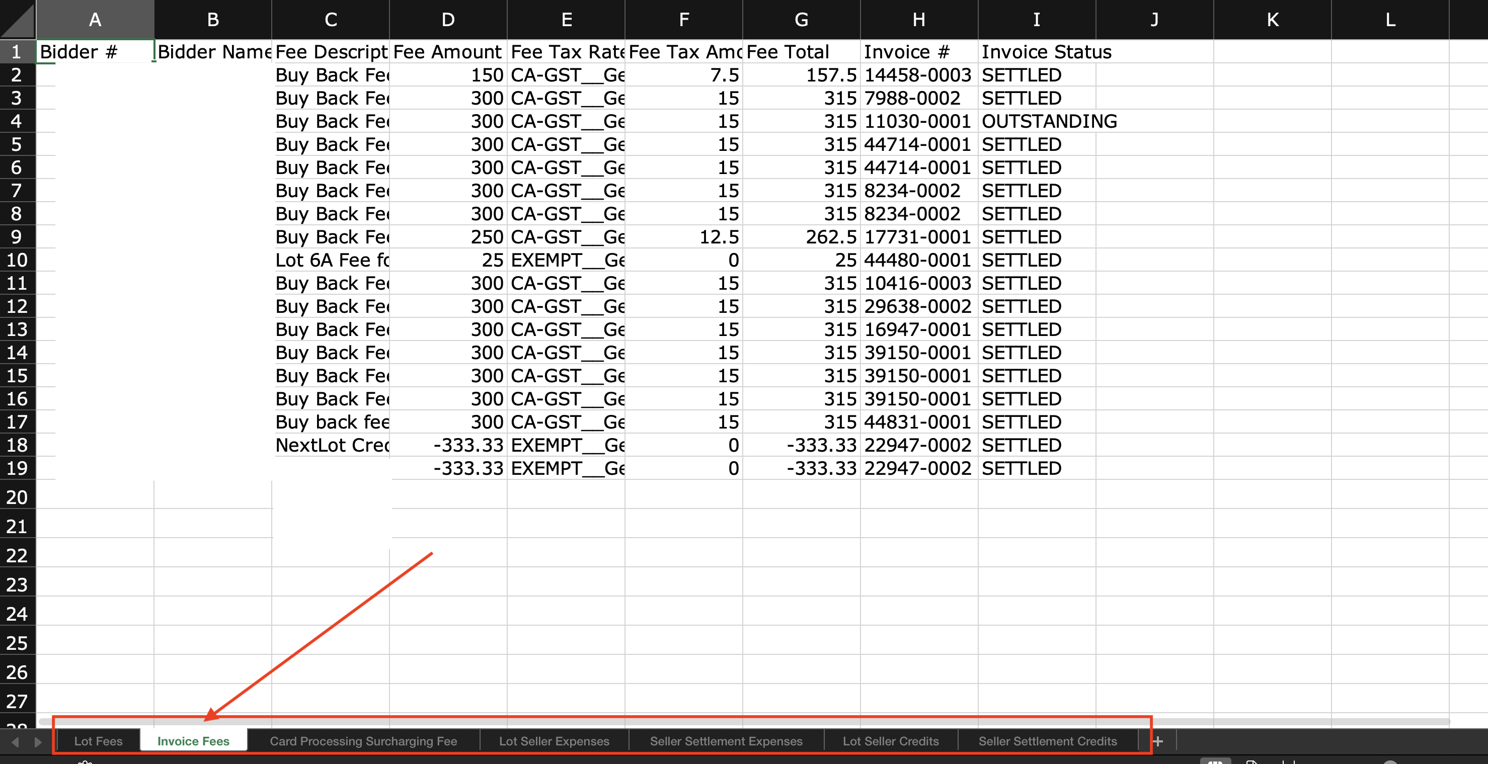Go to Seller Settlement Credits tab
1488x764 pixels.
[1047, 741]
